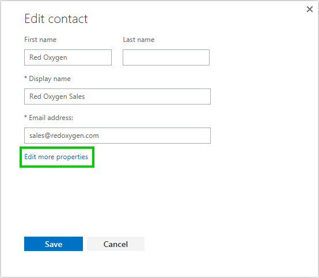This screenshot has width=319, height=278.
Task: Focus the empty Last name field
Action: [x=166, y=57]
